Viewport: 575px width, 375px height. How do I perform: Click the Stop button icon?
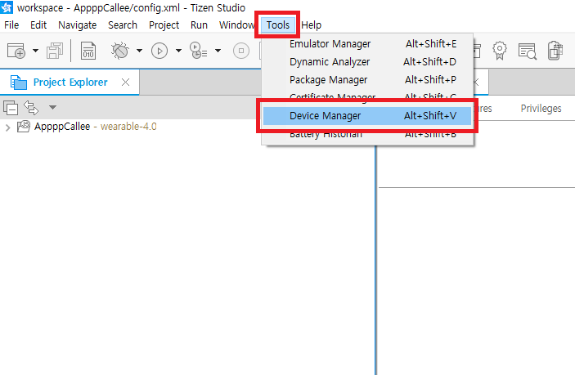[241, 51]
